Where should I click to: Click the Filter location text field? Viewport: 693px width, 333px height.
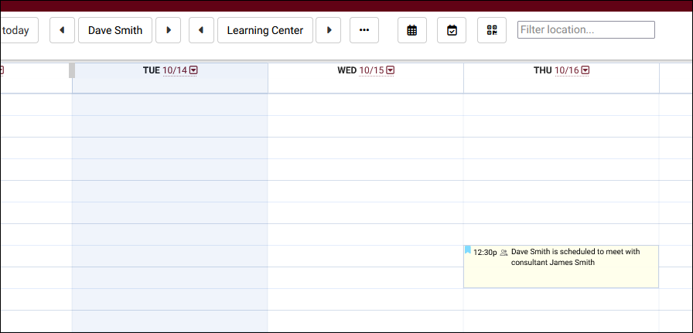coord(585,30)
